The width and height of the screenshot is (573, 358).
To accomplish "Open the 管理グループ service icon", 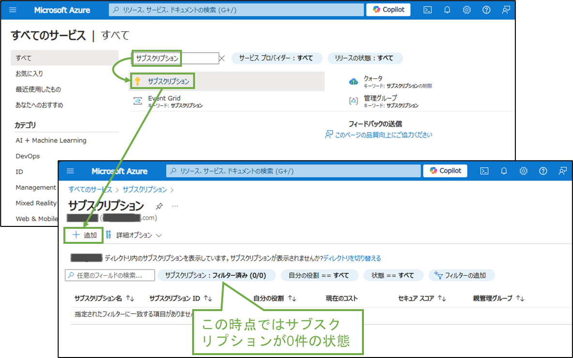I will pos(353,101).
